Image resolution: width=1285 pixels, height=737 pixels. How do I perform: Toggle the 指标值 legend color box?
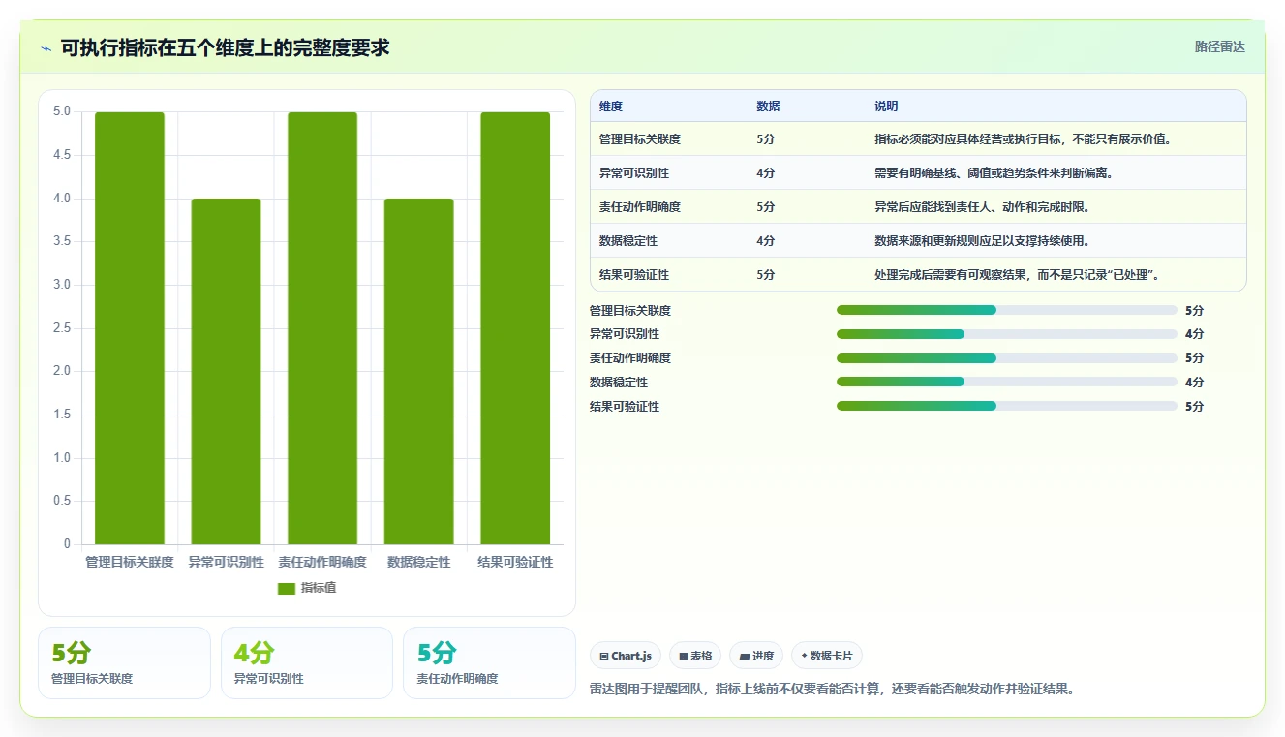click(287, 588)
